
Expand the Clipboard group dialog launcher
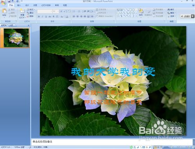click(x=16, y=21)
